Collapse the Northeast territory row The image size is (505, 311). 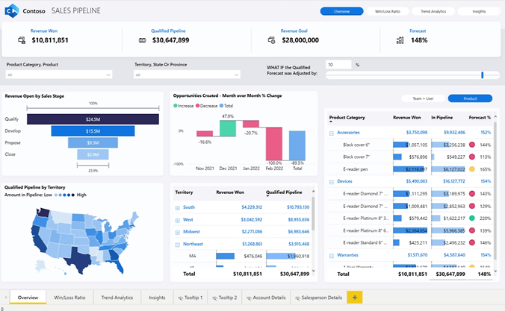177,245
